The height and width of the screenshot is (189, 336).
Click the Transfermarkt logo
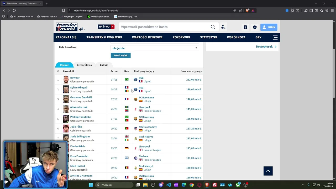(67, 27)
